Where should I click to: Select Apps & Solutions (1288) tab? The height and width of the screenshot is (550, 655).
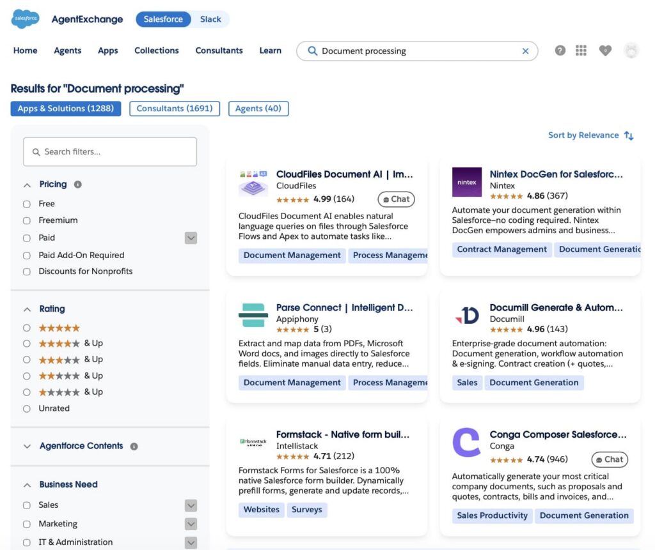pos(66,109)
